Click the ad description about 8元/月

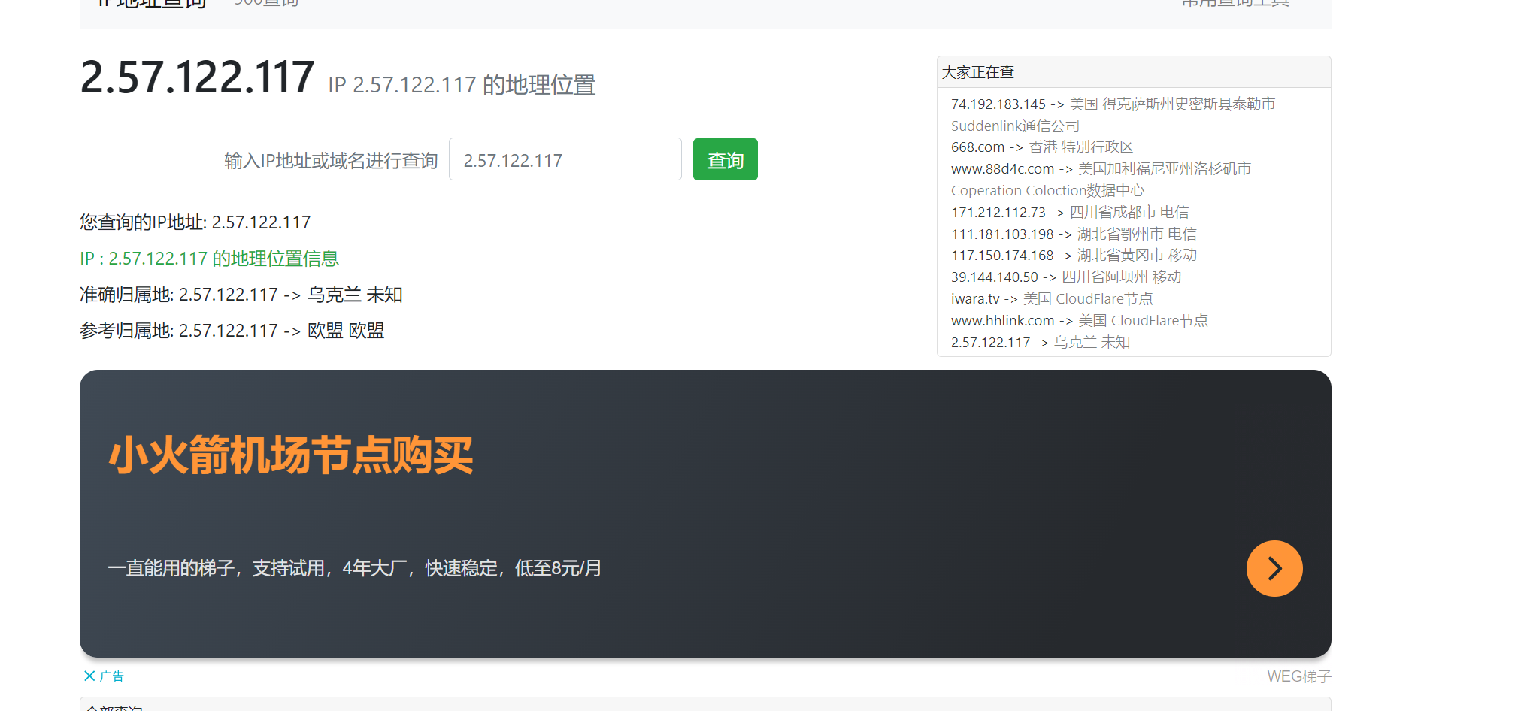(x=355, y=568)
